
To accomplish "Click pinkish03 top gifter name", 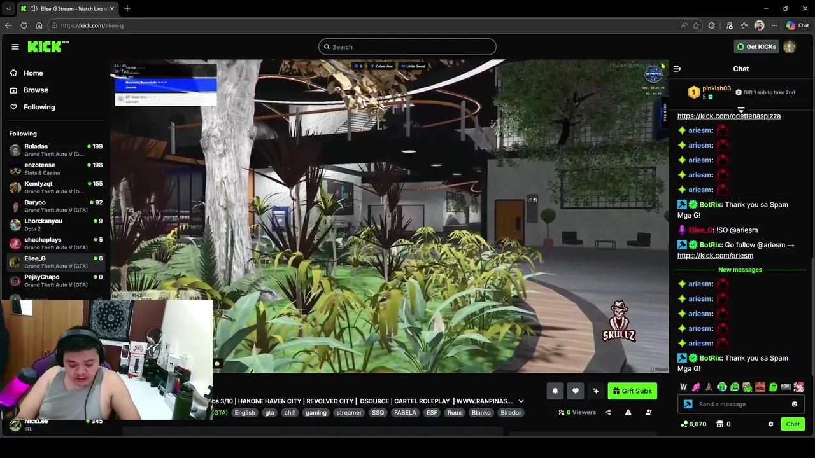I will point(716,88).
